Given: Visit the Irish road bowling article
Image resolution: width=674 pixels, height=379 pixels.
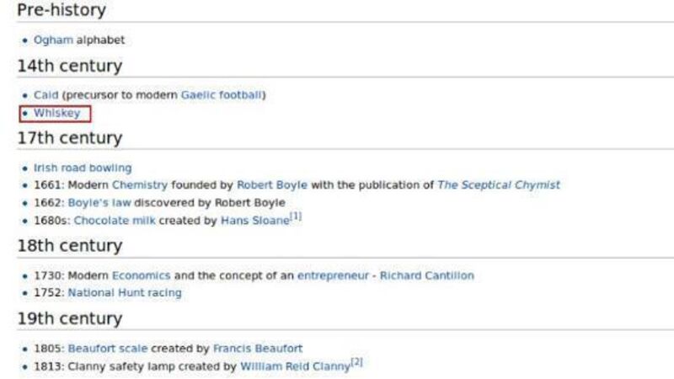Looking at the screenshot, I should click(x=83, y=168).
